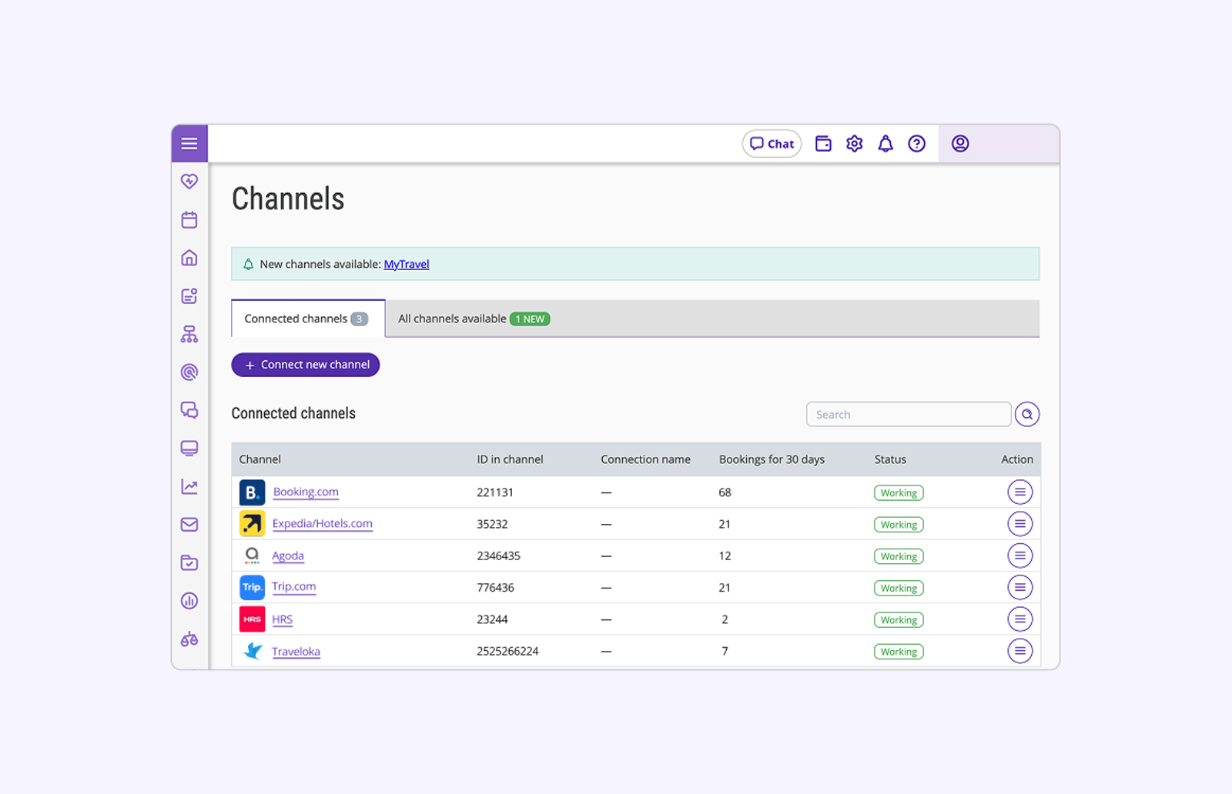The image size is (1232, 794).
Task: Open action menu for Trip.com row
Action: (1019, 588)
